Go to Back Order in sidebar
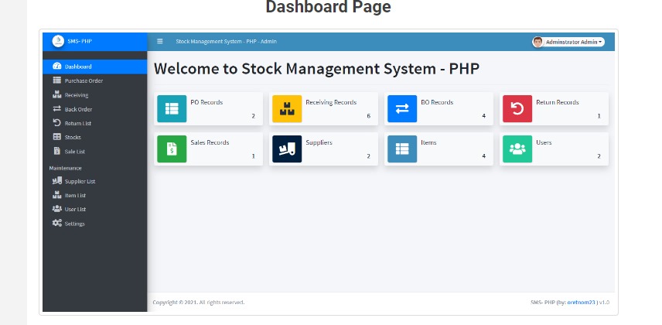The image size is (662, 325). [78, 109]
